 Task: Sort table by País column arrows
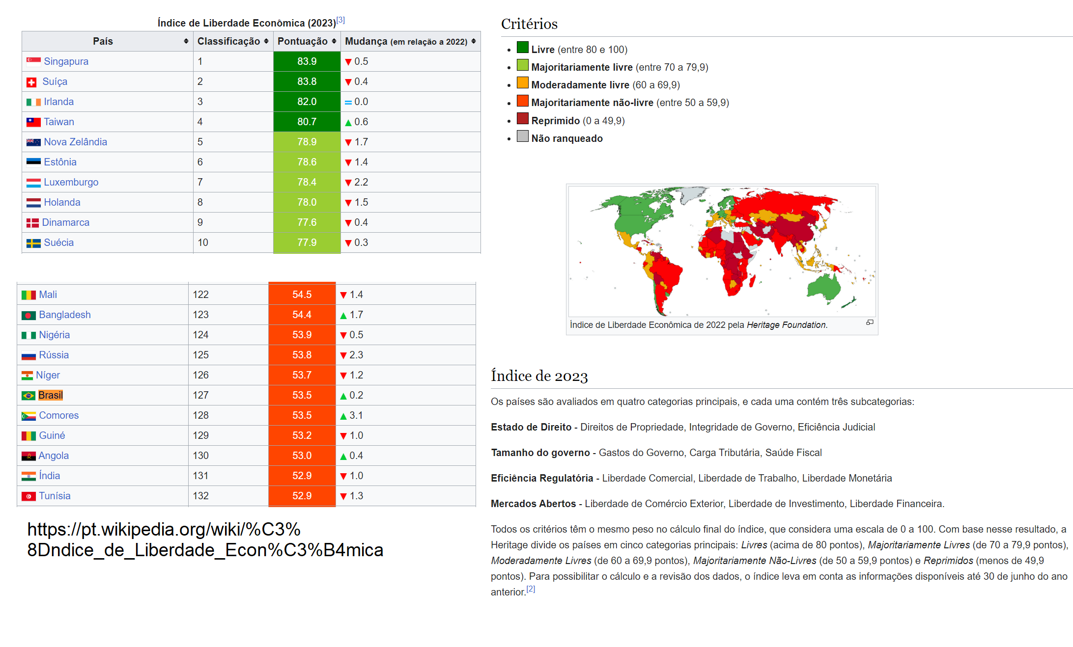pyautogui.click(x=186, y=41)
